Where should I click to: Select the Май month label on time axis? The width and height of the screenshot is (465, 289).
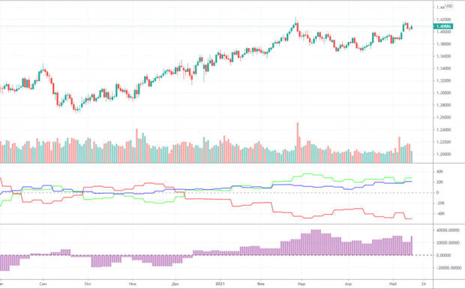tap(393, 284)
